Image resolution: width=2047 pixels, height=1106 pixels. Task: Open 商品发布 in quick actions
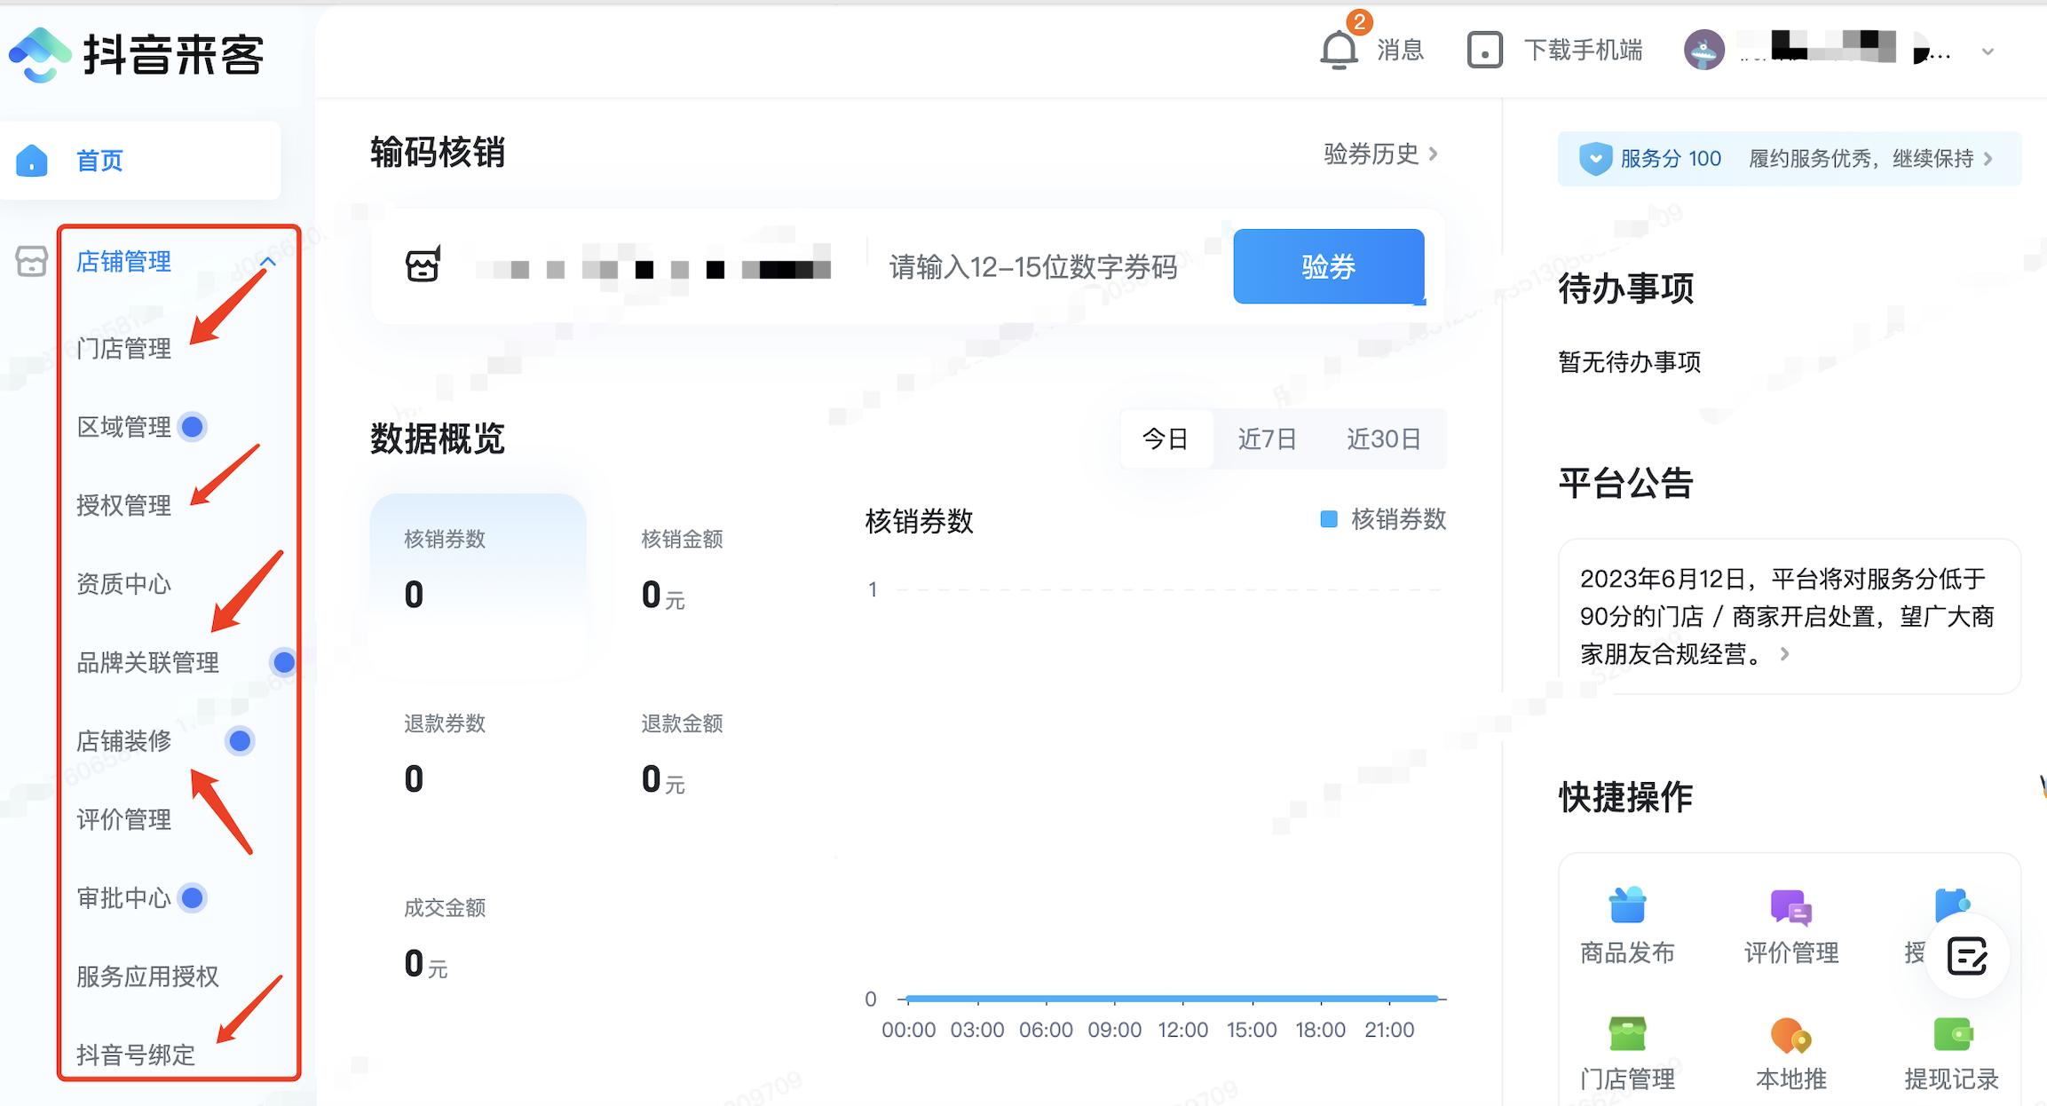click(1625, 907)
